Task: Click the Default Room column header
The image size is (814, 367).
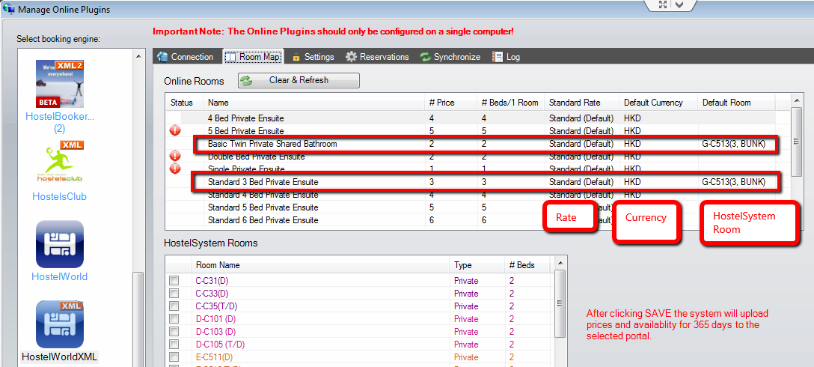Action: 736,103
